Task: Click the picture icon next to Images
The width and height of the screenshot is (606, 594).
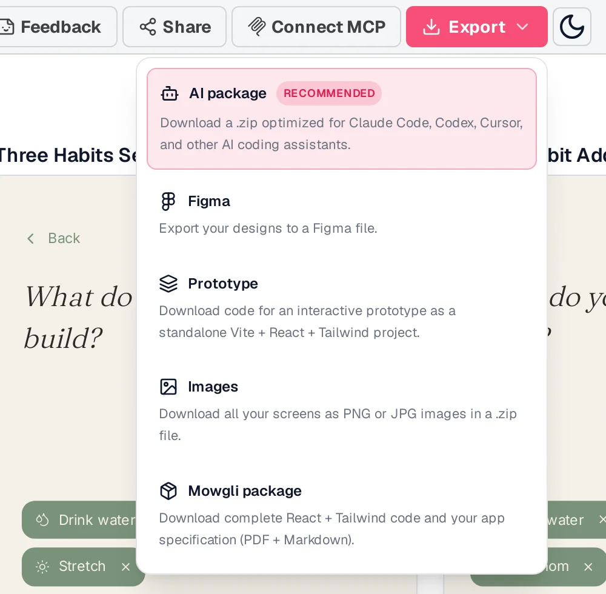Action: click(168, 387)
